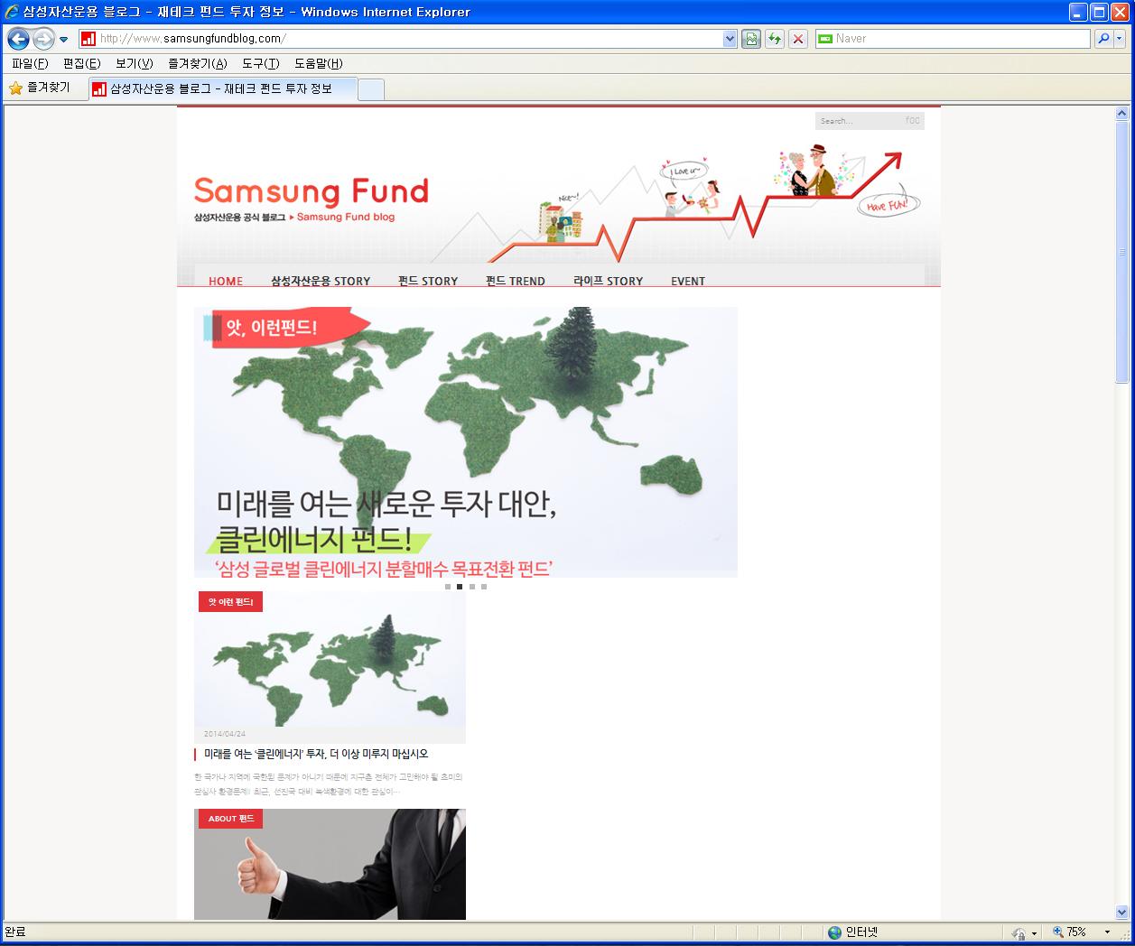Open the thumbs-up businessman post thumbnail
The width and height of the screenshot is (1135, 946).
click(x=330, y=864)
